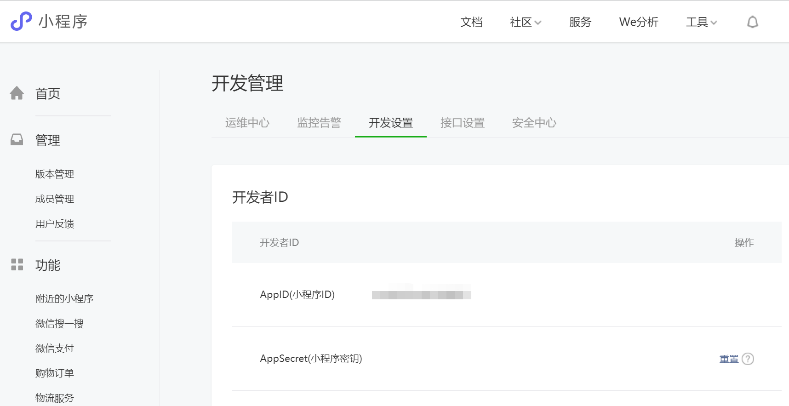789x406 pixels.
Task: Click the blurred AppID value
Action: click(x=421, y=294)
